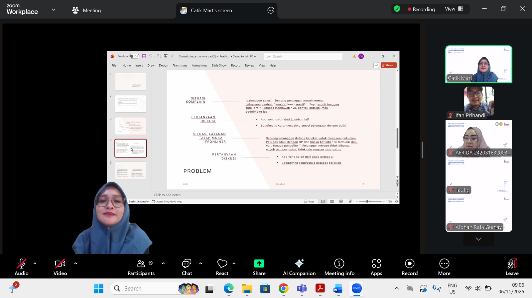Open Meeting info
The width and height of the screenshot is (532, 298).
pyautogui.click(x=339, y=267)
